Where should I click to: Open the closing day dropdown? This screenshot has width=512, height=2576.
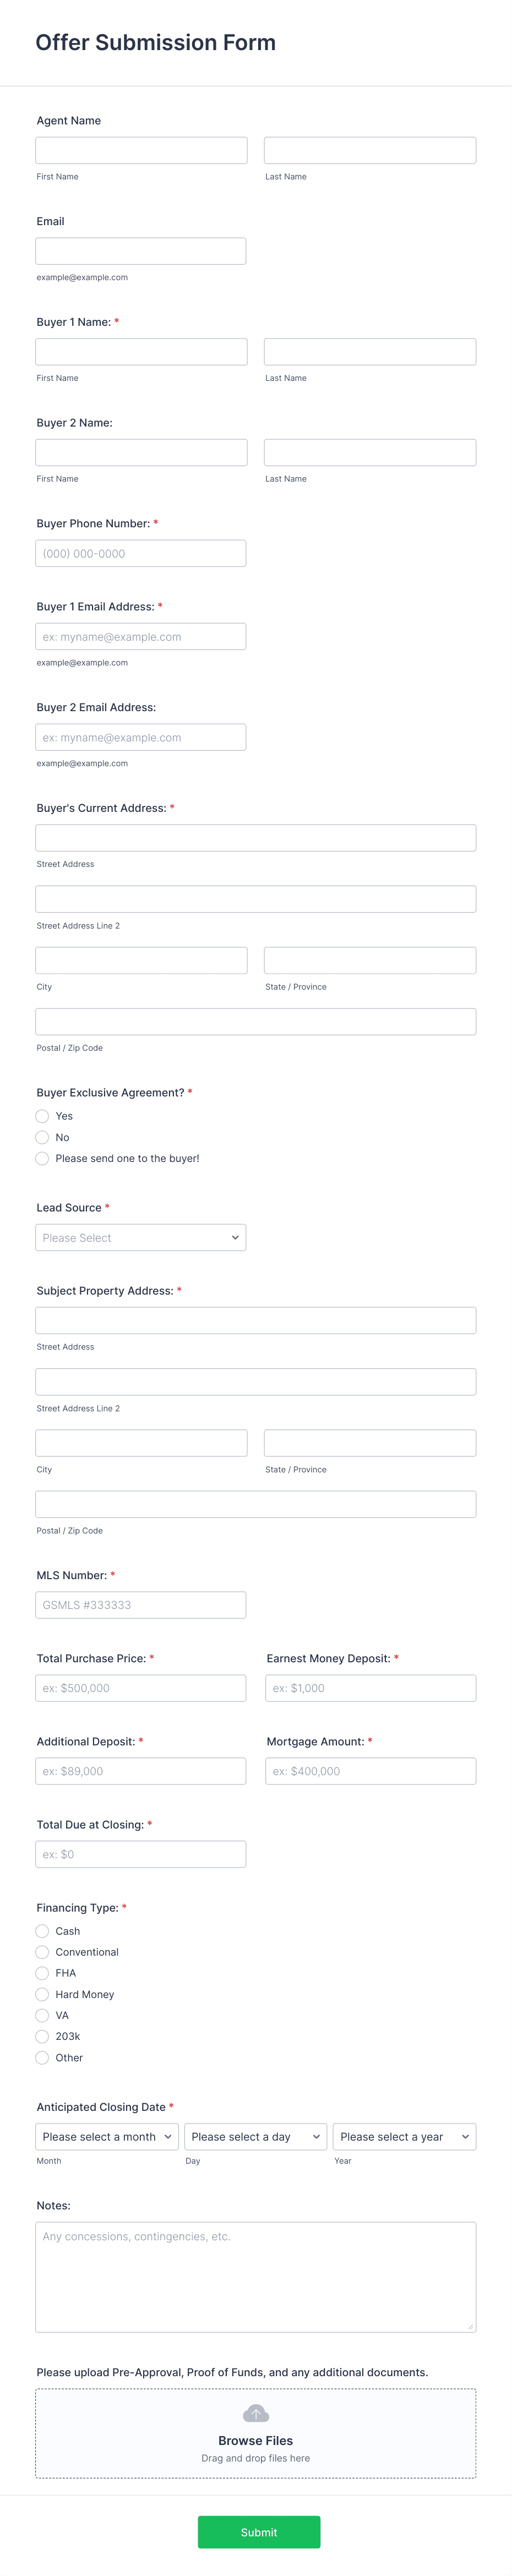255,2136
